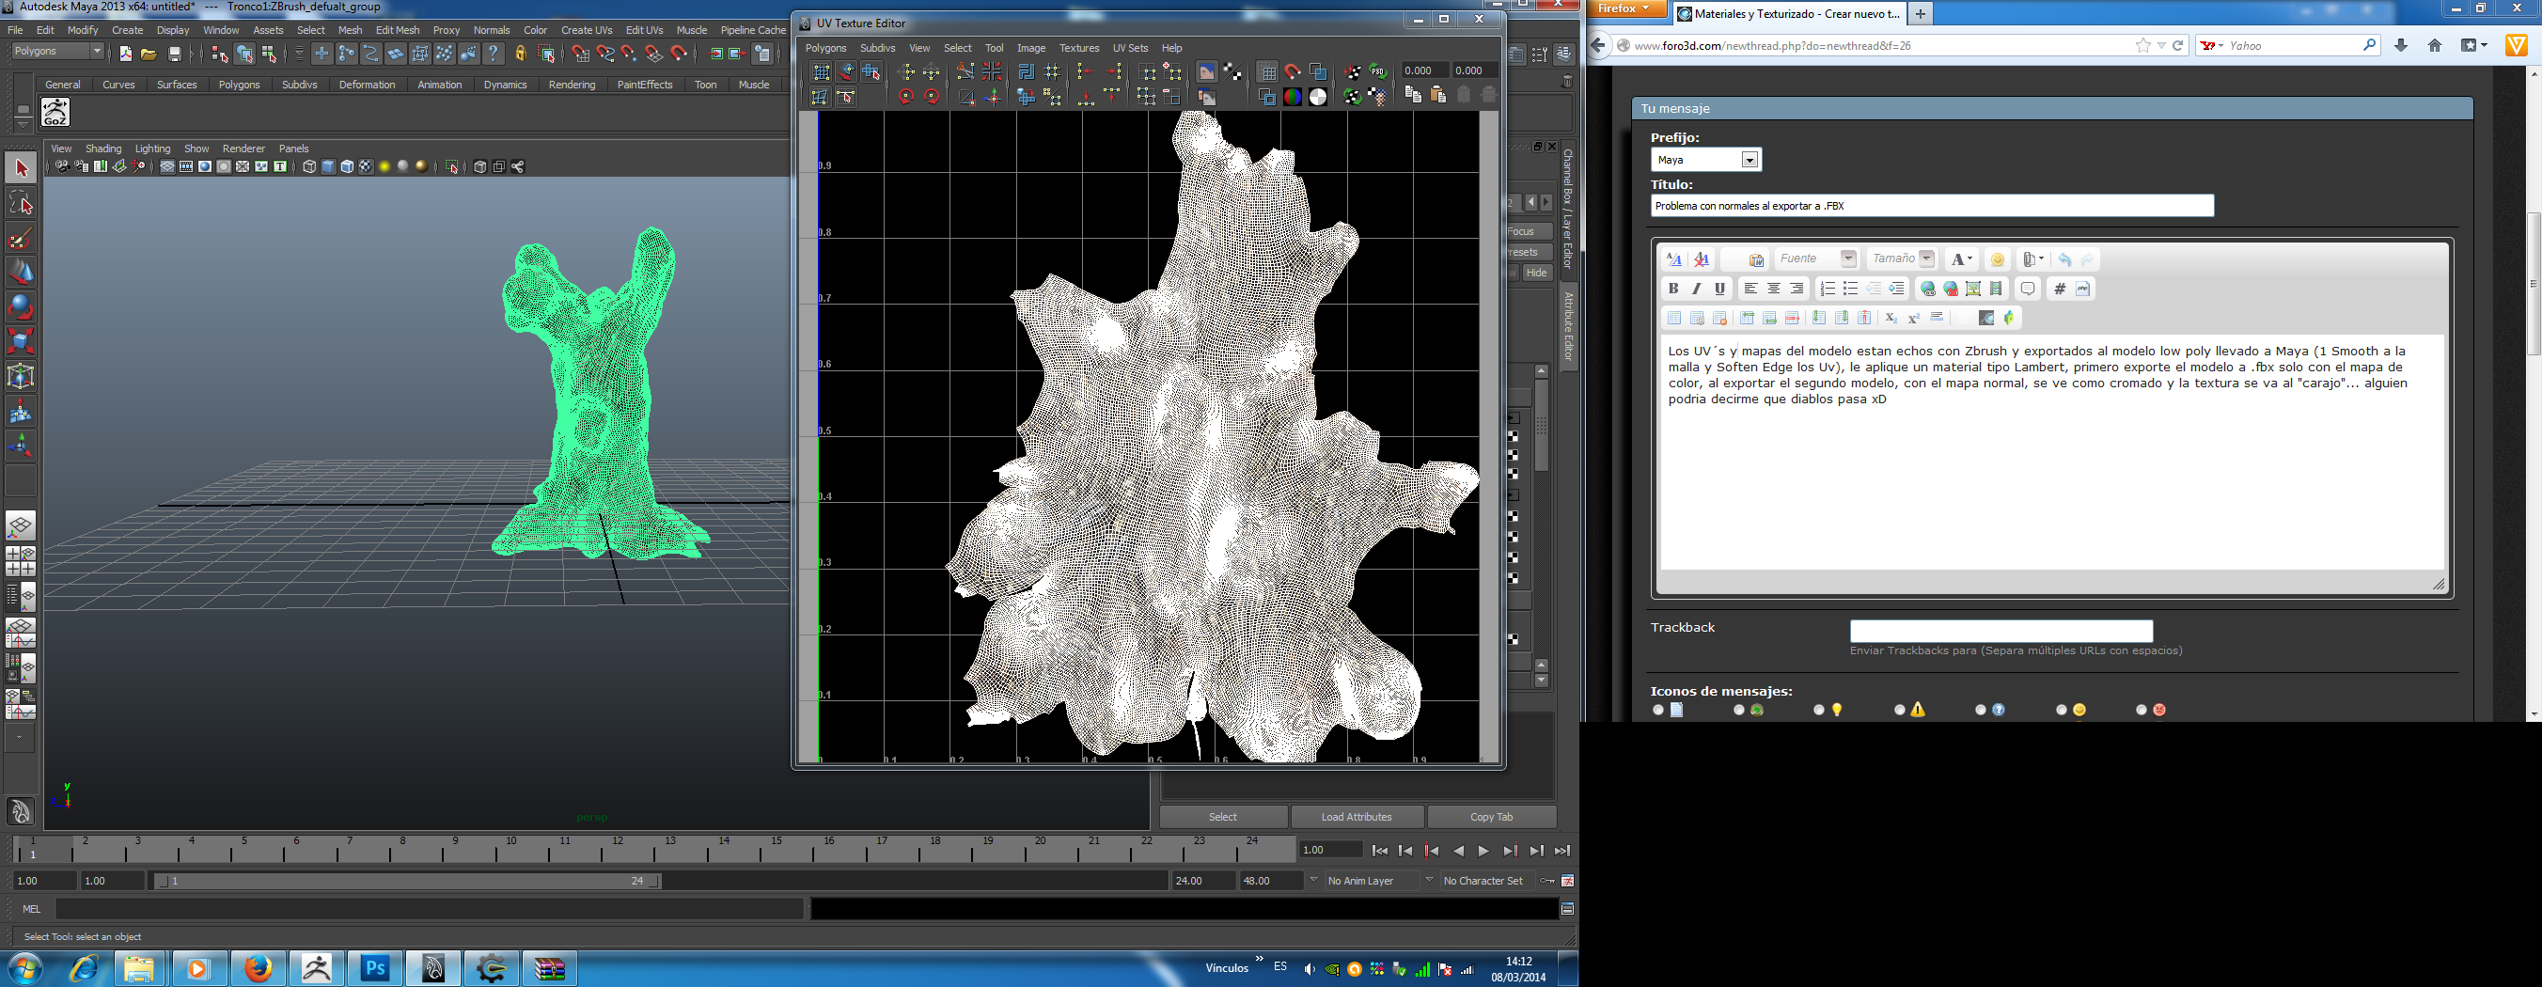Open the Textures menu in UV Editor

[1077, 47]
